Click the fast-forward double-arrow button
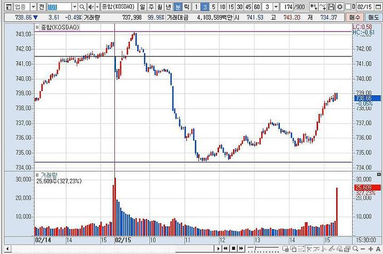 (x=241, y=249)
